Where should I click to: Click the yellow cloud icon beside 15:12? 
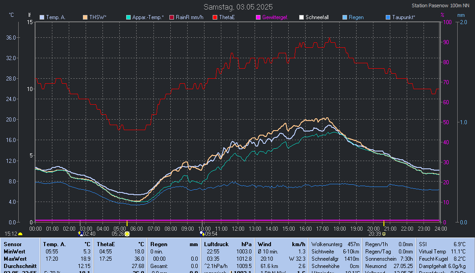(x=20, y=234)
